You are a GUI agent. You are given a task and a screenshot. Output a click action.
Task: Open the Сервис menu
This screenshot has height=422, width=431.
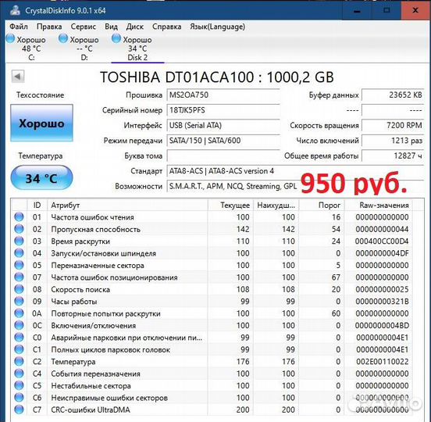pos(84,27)
